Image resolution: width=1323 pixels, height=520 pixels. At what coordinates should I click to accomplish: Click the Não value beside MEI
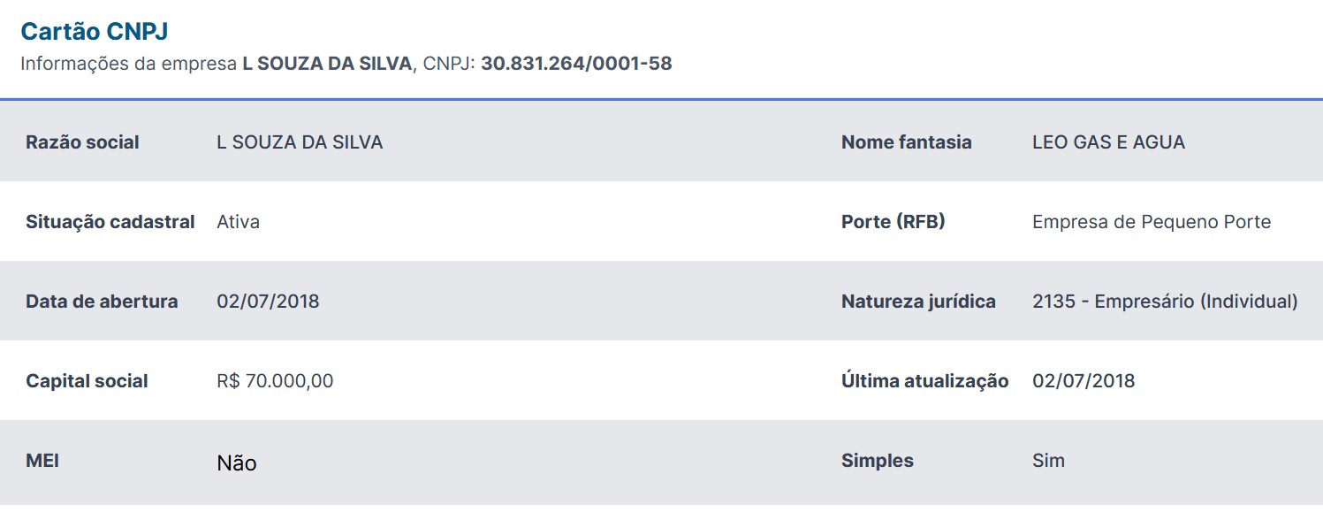[x=237, y=463]
